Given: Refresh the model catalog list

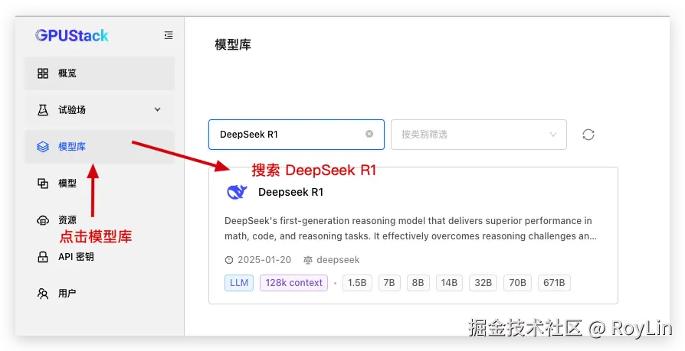Looking at the screenshot, I should click(x=588, y=135).
